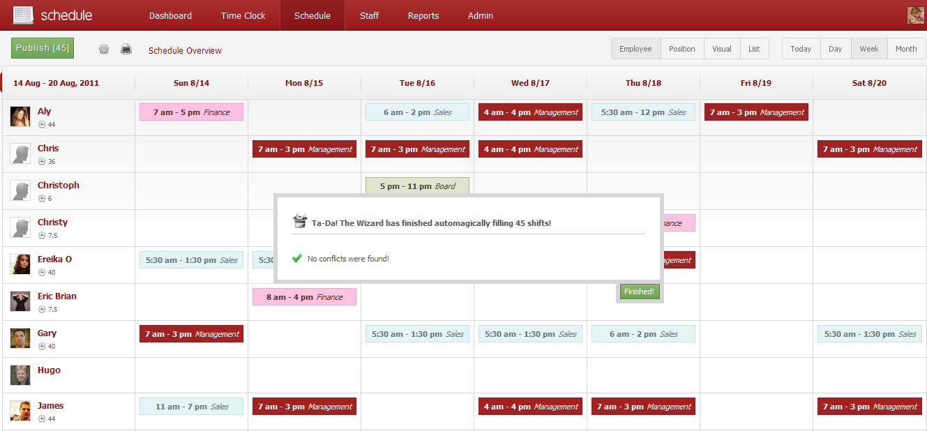Select Aly's Finance shift on Sun 8/14
This screenshot has width=927, height=431.
pyautogui.click(x=191, y=112)
